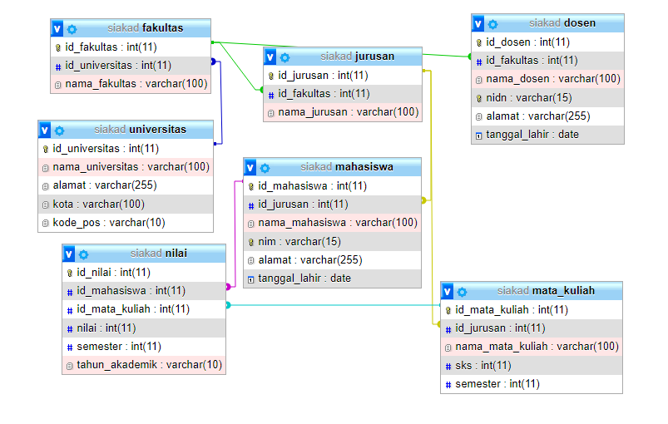
Task: Click 'nama_dosen : varchar(100)' field
Action: tap(548, 79)
